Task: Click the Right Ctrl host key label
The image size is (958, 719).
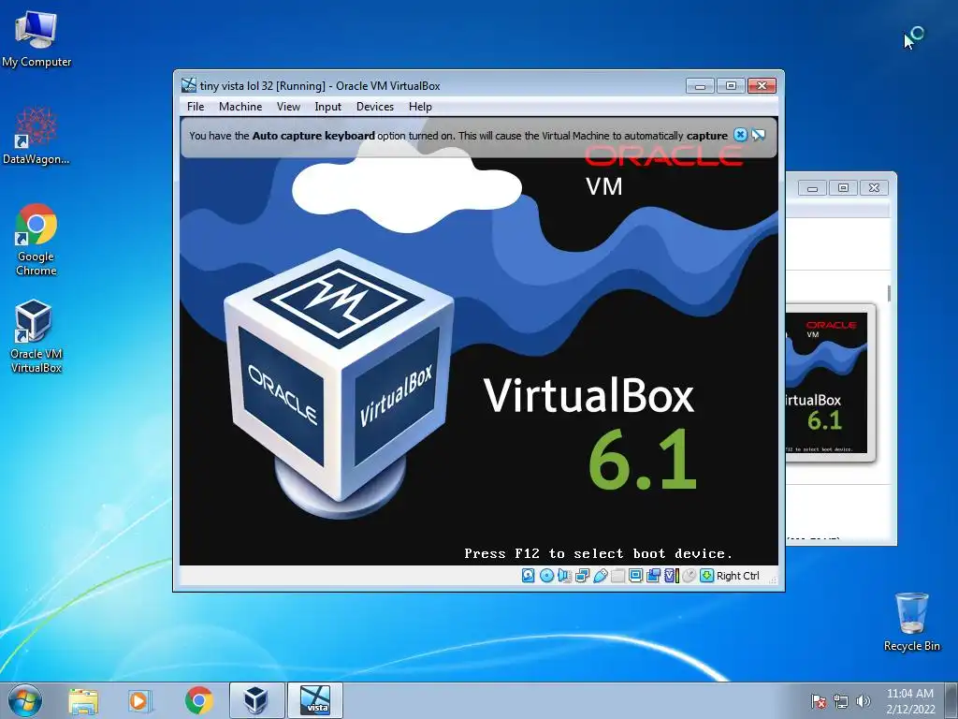Action: coord(737,576)
